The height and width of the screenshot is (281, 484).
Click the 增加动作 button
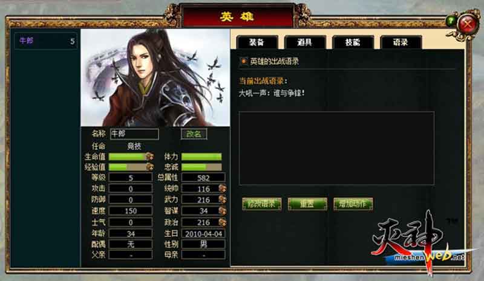point(353,204)
